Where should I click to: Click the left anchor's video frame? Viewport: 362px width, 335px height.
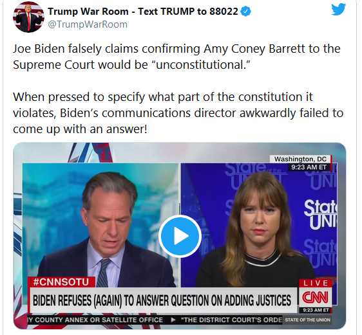pyautogui.click(x=100, y=224)
